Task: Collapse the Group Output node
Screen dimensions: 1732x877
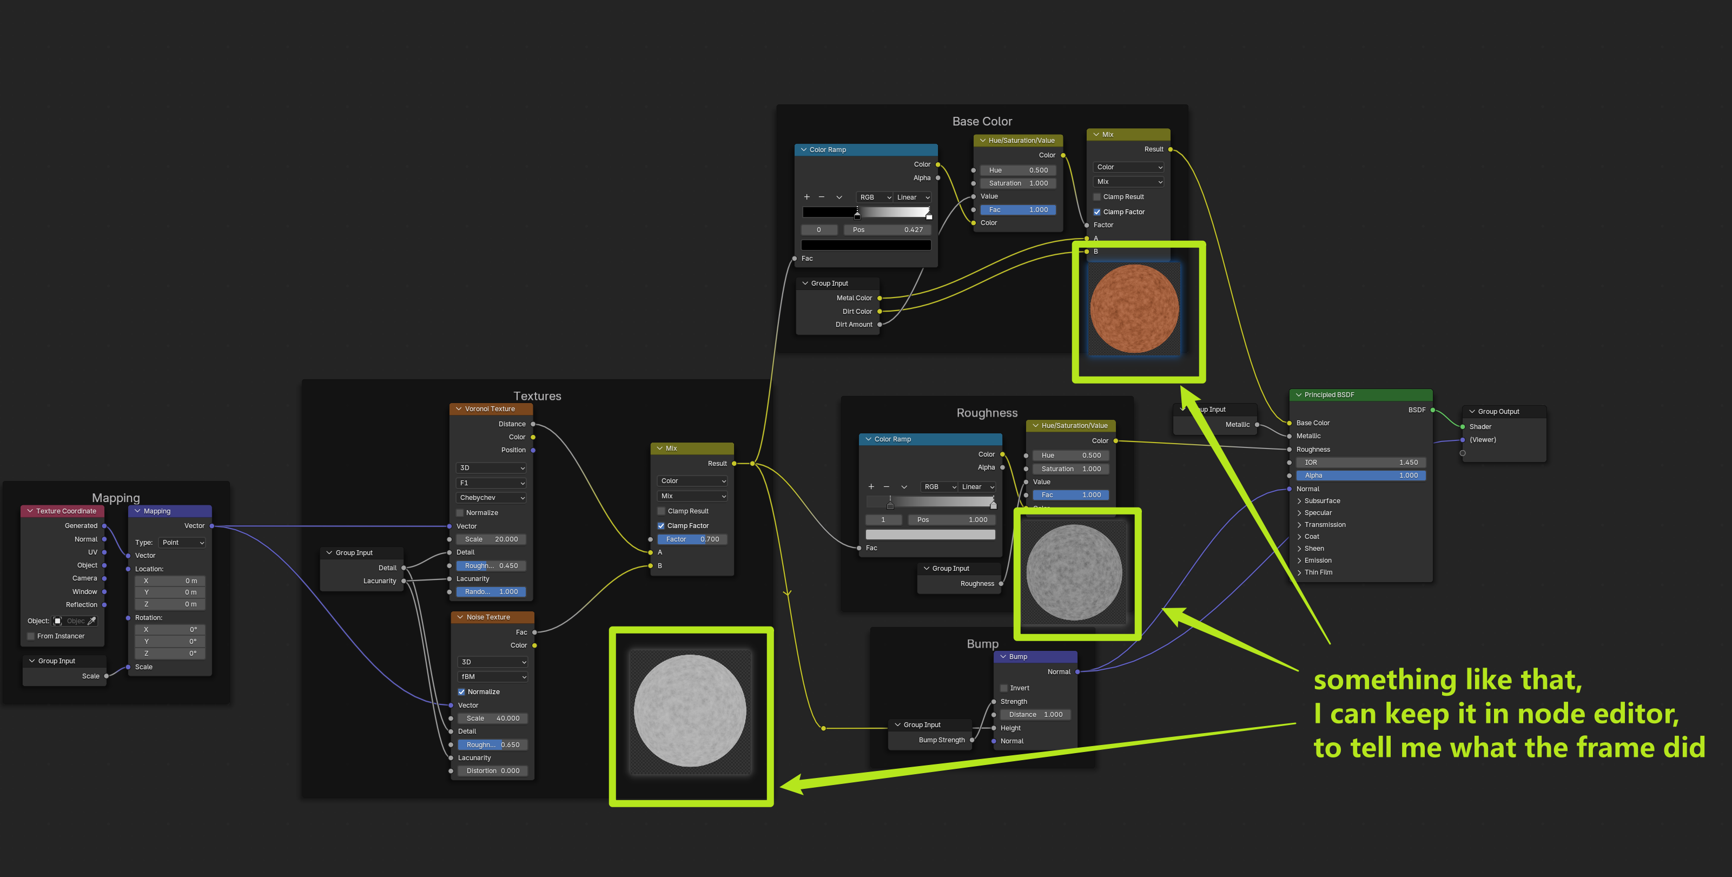Action: pos(1472,412)
